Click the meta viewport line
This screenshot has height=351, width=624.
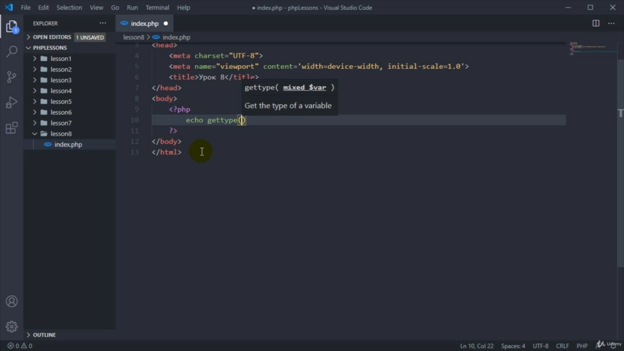[319, 66]
